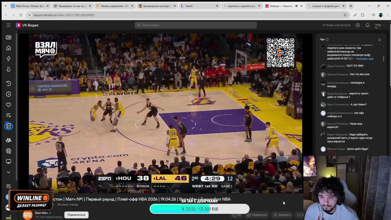The width and height of the screenshot is (391, 220).
Task: Open the watch later clock icon
Action: 9,94
